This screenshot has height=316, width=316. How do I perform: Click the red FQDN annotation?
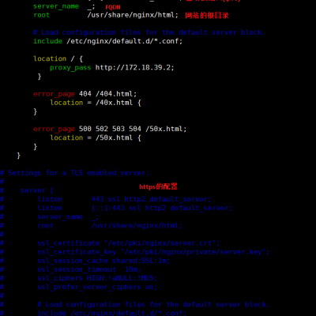(x=113, y=7)
